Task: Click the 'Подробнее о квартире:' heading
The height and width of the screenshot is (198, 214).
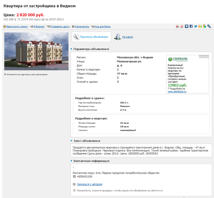Action: (91, 118)
